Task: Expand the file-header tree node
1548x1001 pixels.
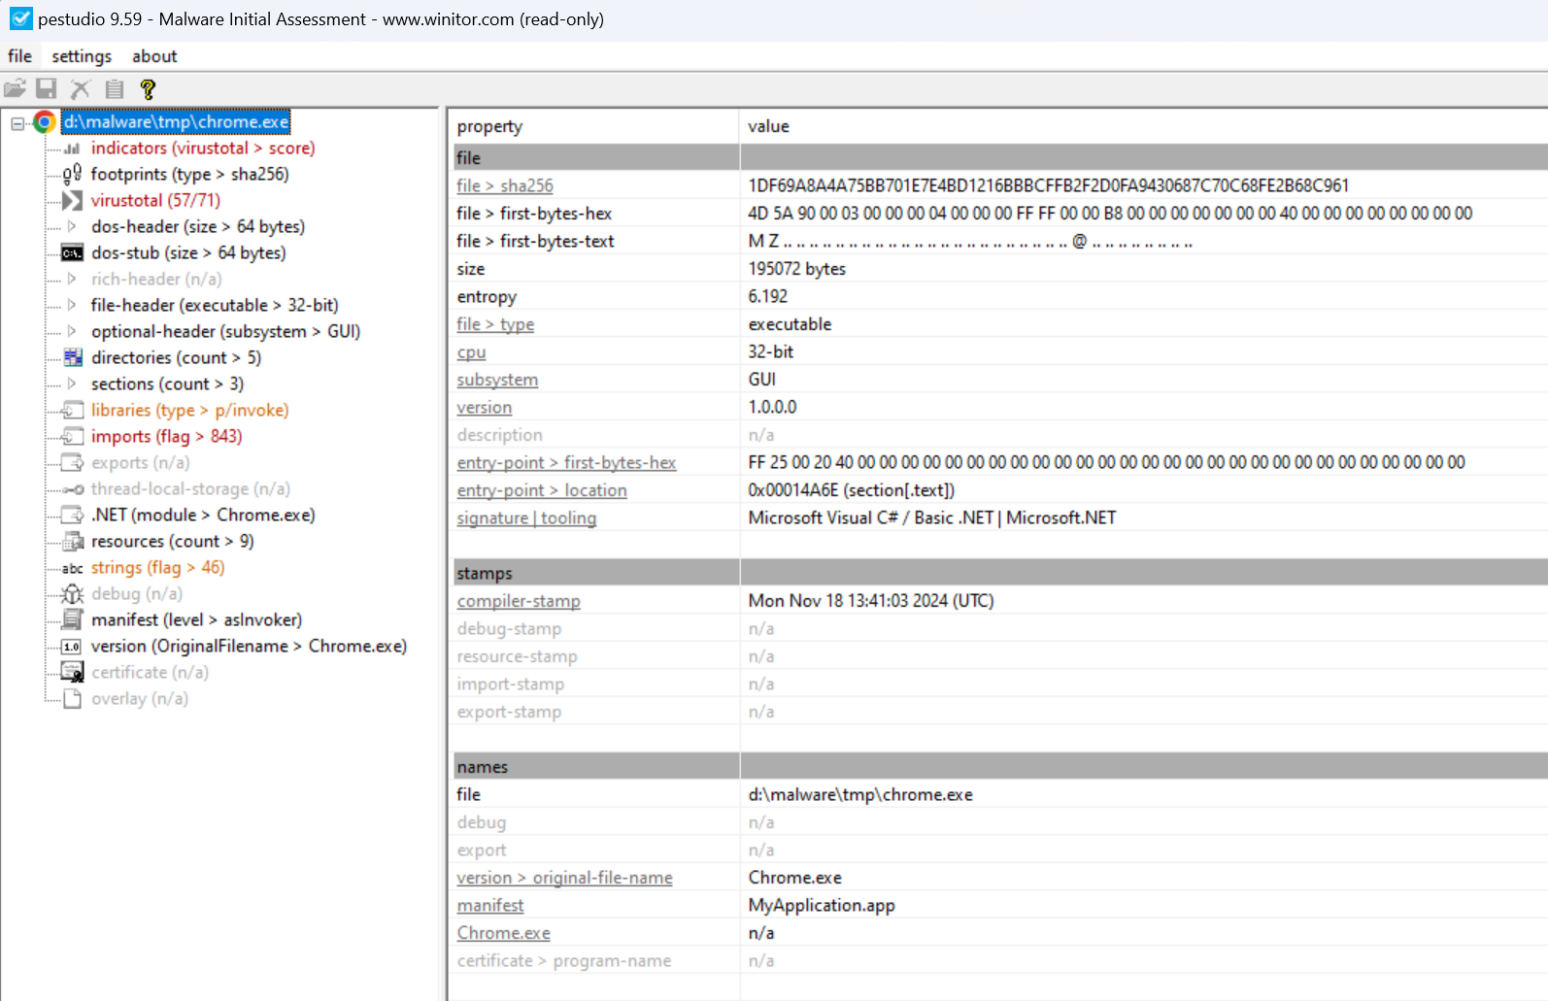Action: pyautogui.click(x=72, y=306)
